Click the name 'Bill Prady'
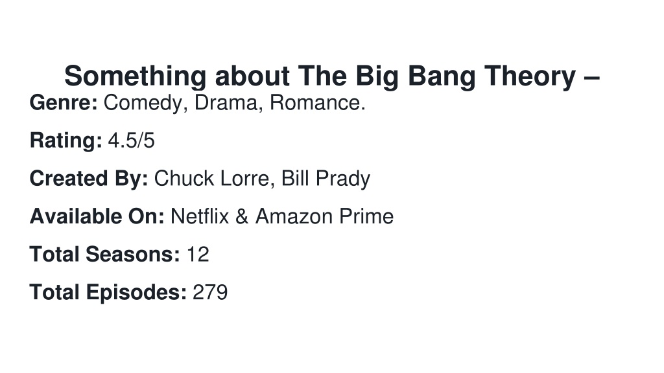 (326, 179)
